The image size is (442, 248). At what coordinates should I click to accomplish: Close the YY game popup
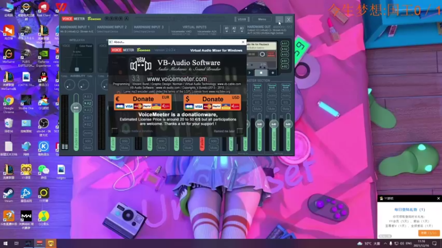(438, 198)
